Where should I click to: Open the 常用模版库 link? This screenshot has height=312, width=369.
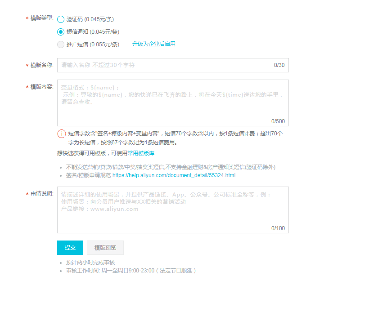(141, 153)
